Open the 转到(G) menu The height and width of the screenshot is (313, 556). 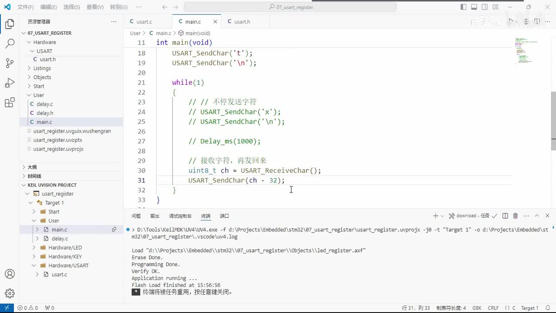[x=119, y=7]
